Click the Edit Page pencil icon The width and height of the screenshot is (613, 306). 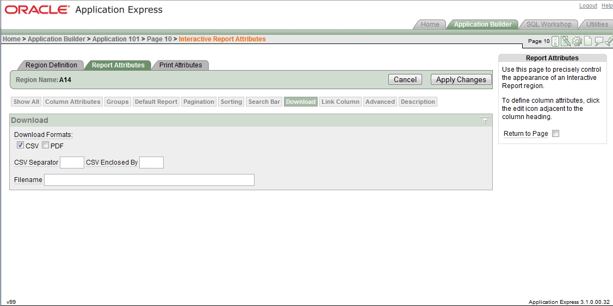click(566, 41)
